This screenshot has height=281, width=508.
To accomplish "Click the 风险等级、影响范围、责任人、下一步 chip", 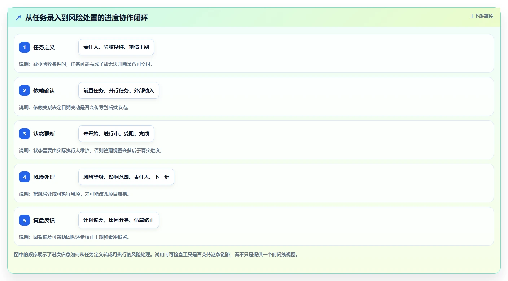I will point(126,177).
